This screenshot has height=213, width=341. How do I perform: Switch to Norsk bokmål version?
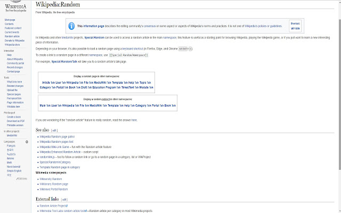(13, 167)
